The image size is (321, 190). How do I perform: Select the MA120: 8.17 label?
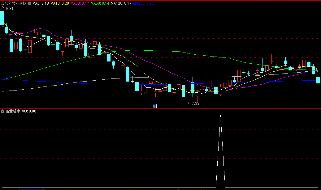tap(121, 3)
